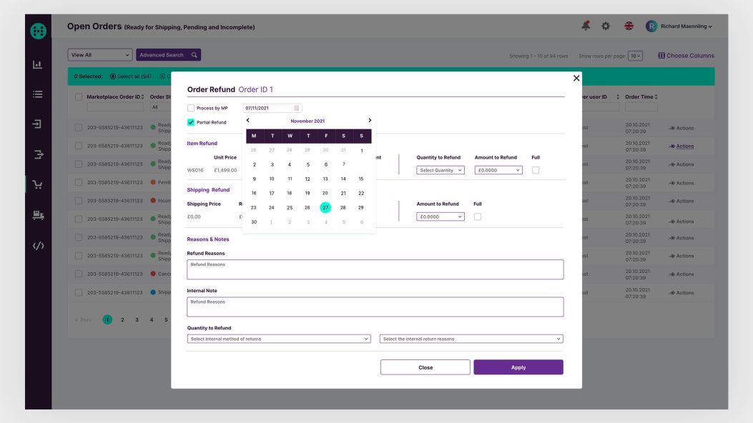Screen dimensions: 753x423
Task: Open settings via the gear icon
Action: point(606,26)
